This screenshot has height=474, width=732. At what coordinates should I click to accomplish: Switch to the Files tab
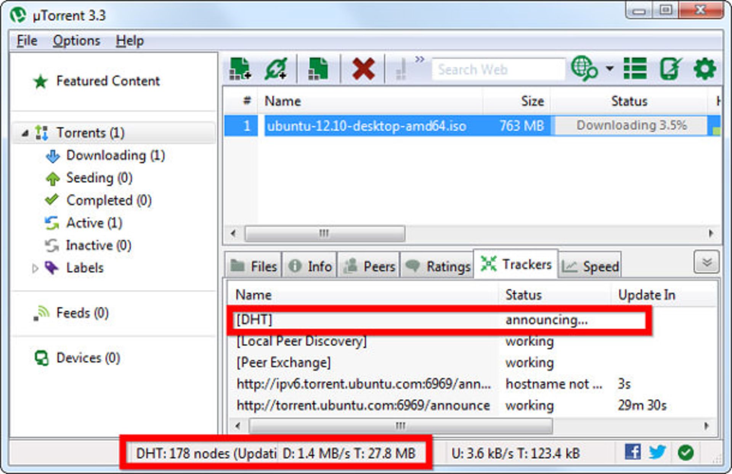click(253, 265)
